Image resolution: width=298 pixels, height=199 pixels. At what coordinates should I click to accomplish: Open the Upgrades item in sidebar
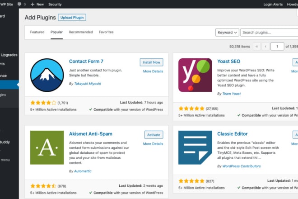(9, 55)
